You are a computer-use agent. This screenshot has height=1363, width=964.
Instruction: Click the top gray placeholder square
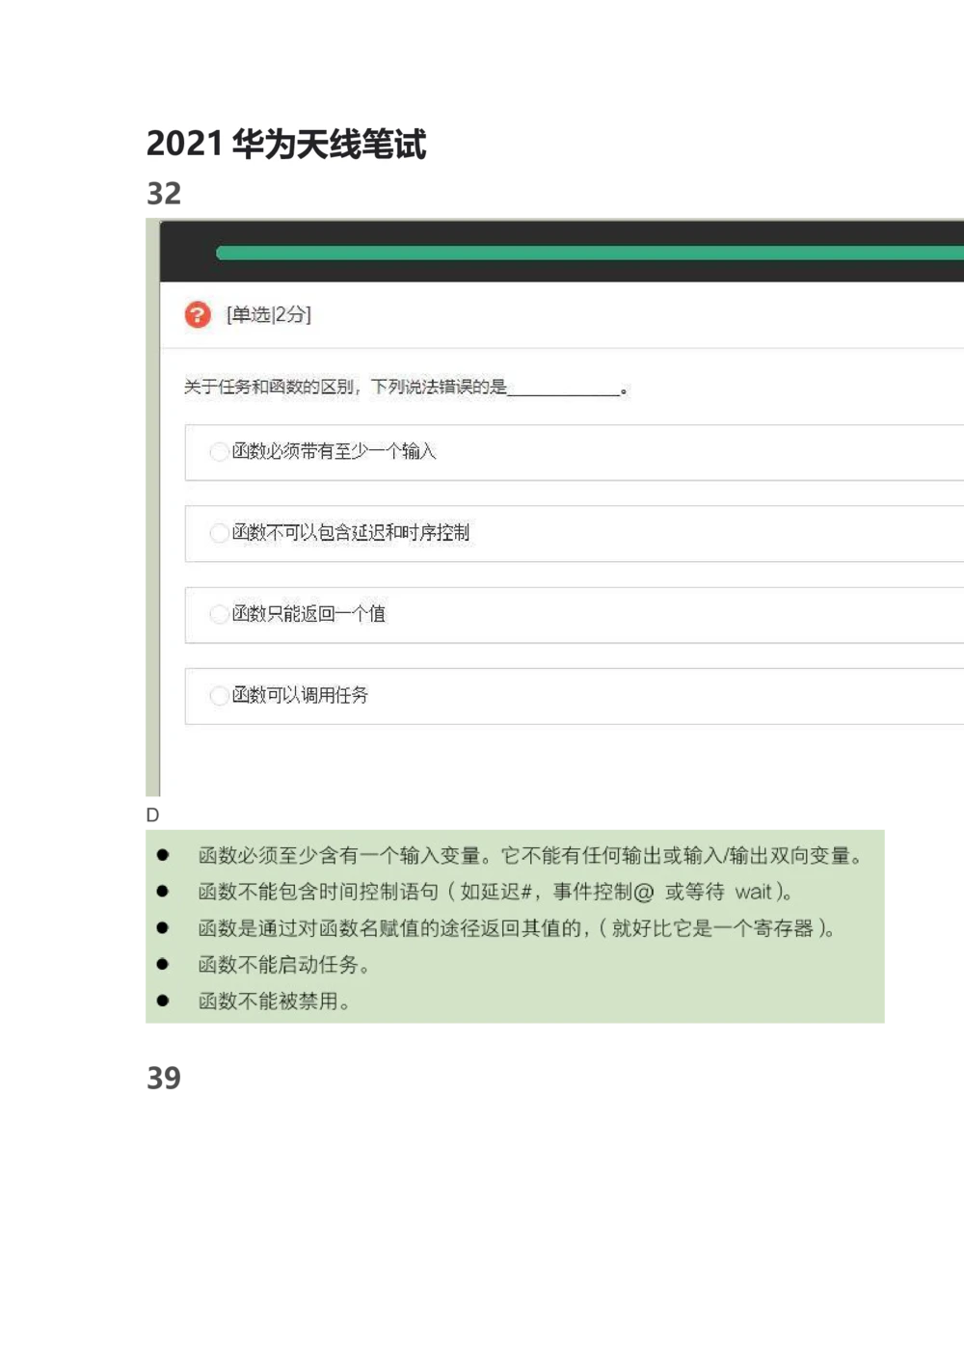point(164,193)
